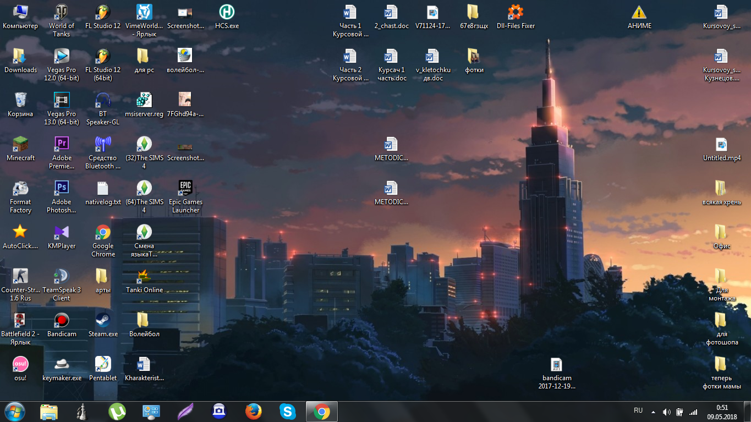
Task: Open the Корзина recycle bin
Action: click(20, 105)
